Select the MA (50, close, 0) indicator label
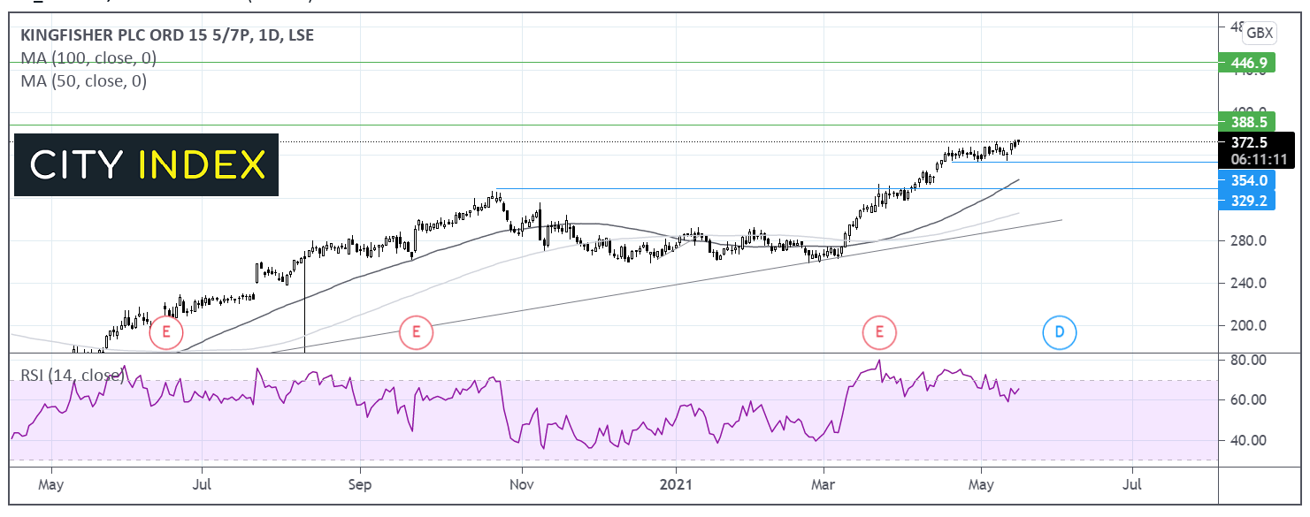 pyautogui.click(x=84, y=81)
